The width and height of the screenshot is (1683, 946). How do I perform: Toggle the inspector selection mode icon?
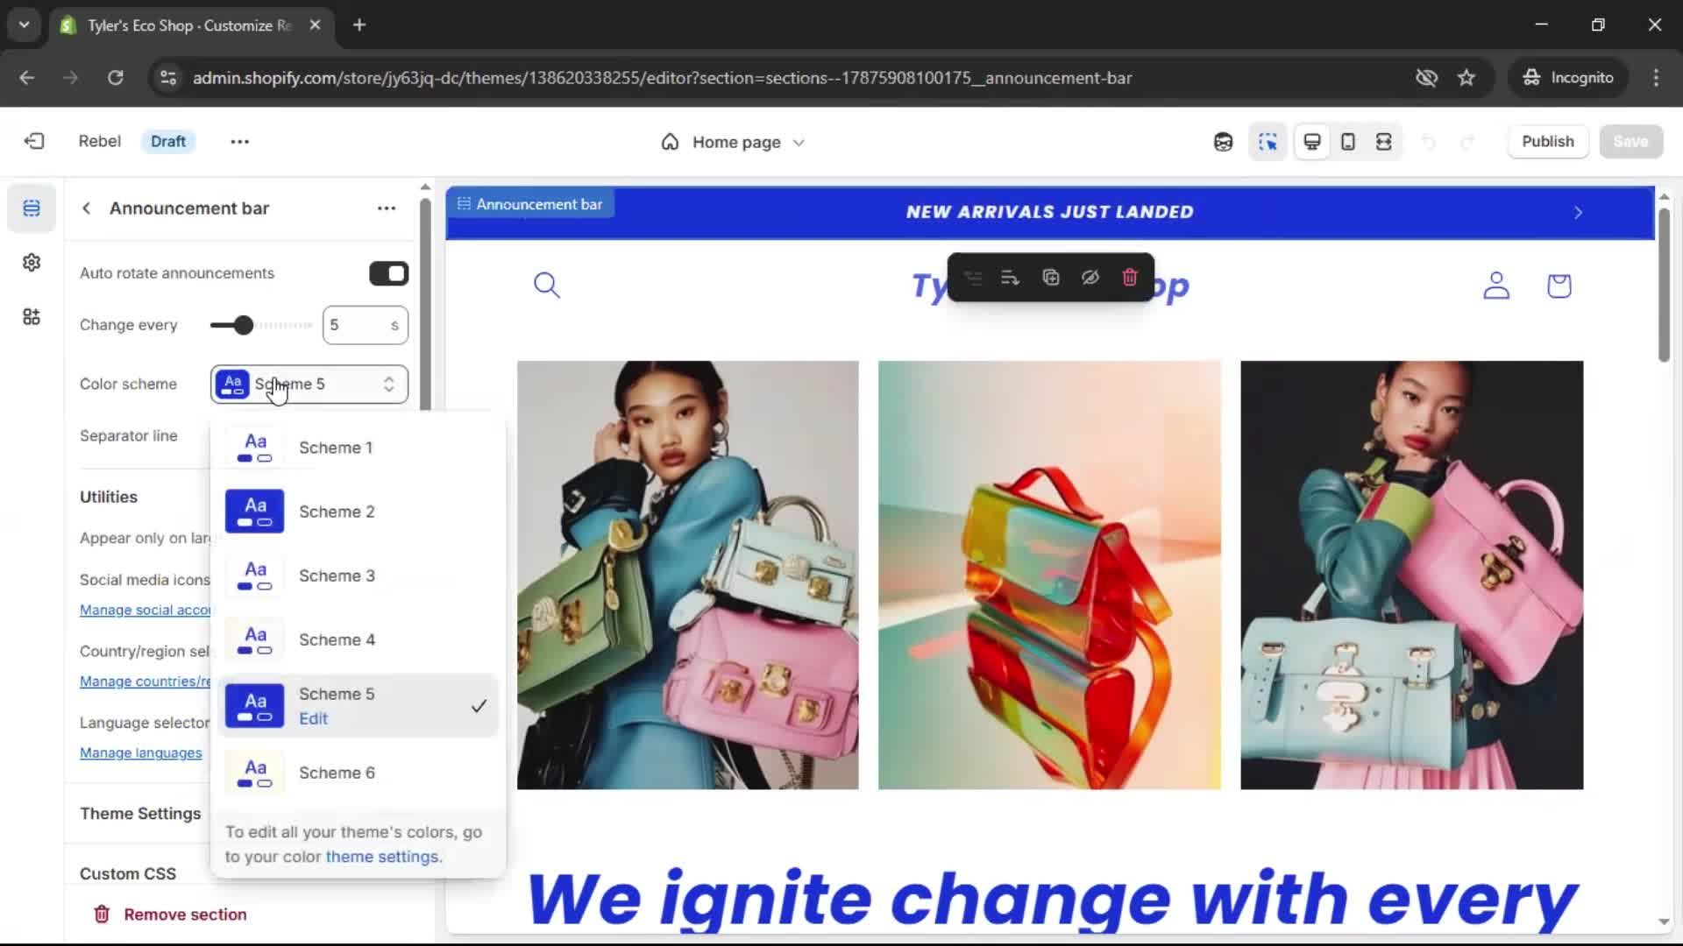point(1268,142)
